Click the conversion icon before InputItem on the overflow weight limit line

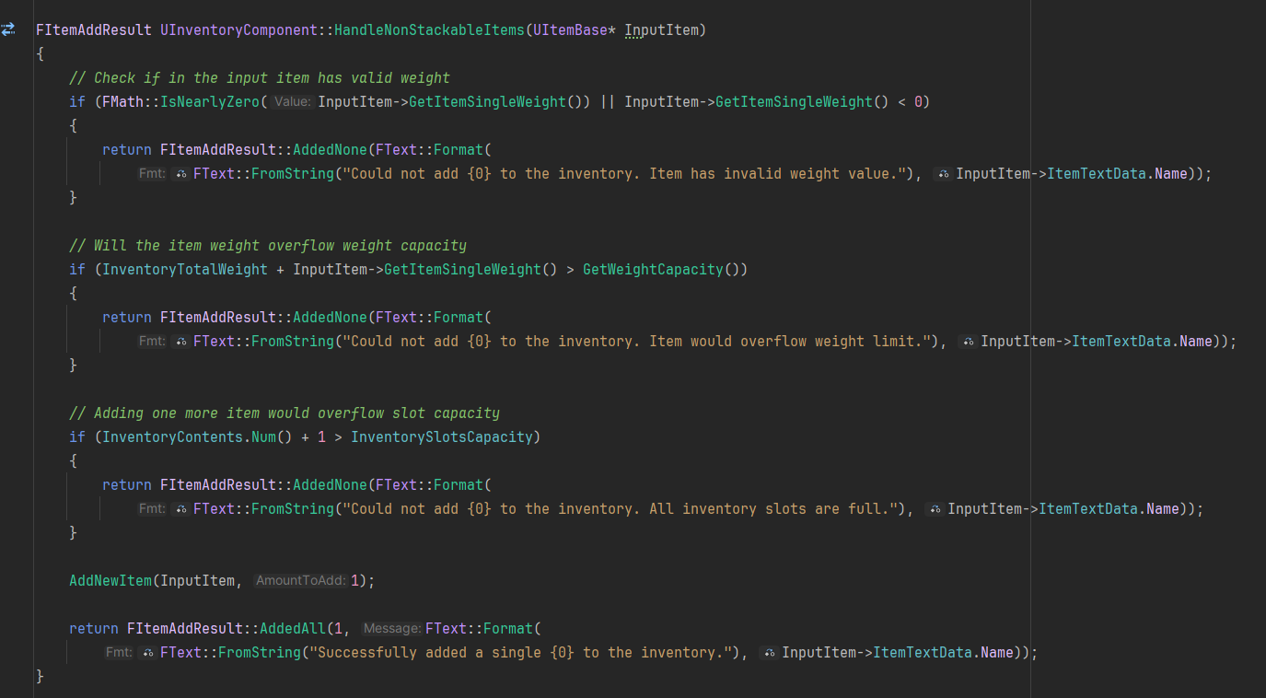point(968,341)
